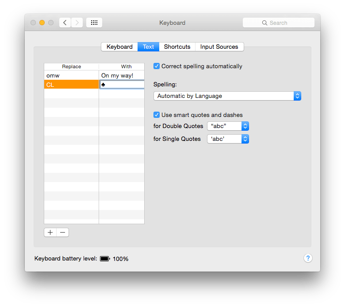
Task: Disable Correct spelling automatically checkbox
Action: pos(157,66)
